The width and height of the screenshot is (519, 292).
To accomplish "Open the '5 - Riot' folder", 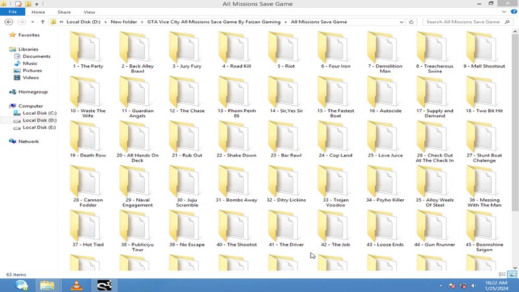I will click(286, 51).
